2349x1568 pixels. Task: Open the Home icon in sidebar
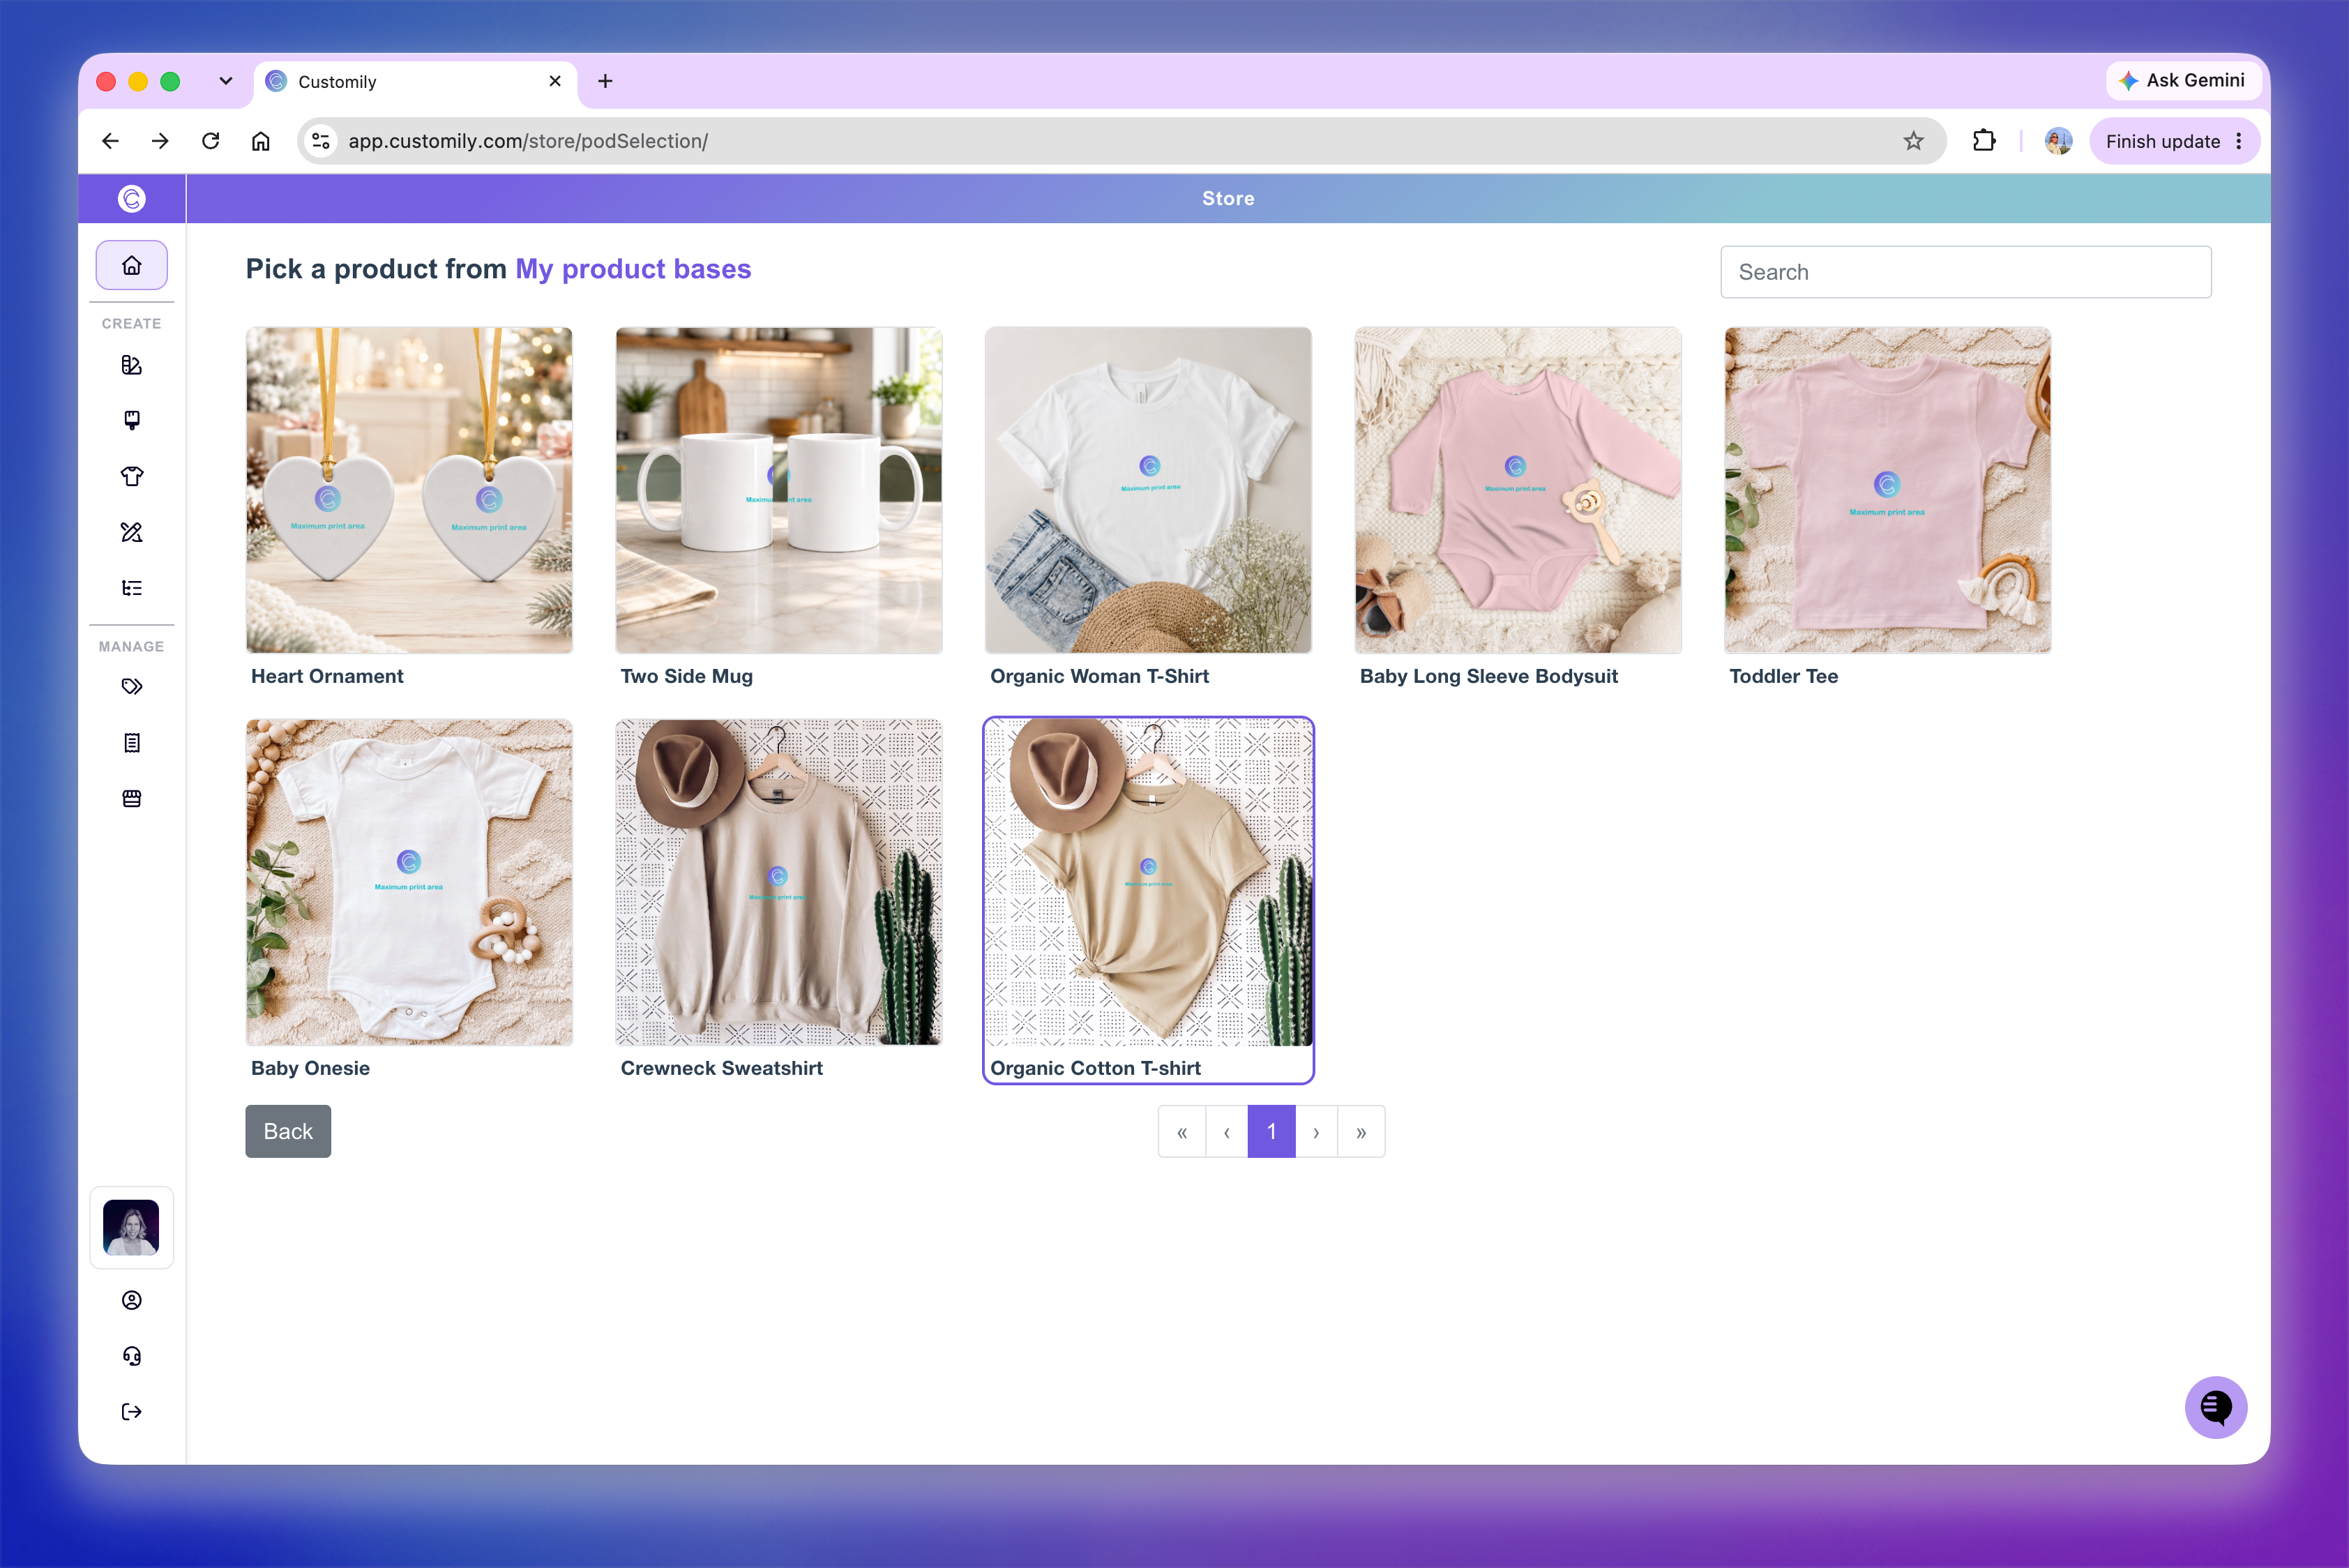click(132, 265)
